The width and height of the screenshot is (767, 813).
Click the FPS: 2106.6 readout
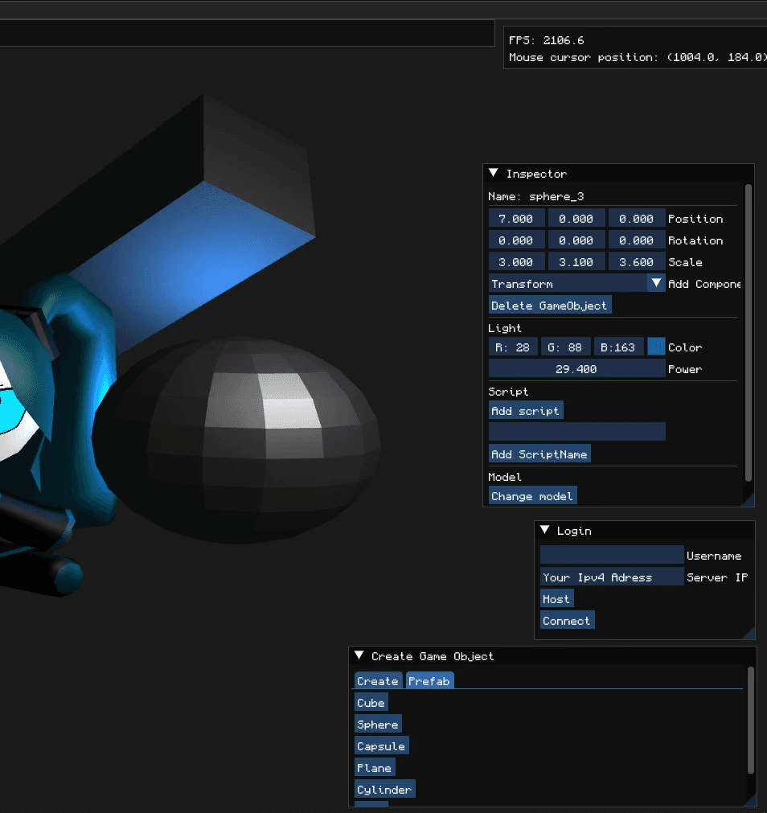tap(546, 40)
